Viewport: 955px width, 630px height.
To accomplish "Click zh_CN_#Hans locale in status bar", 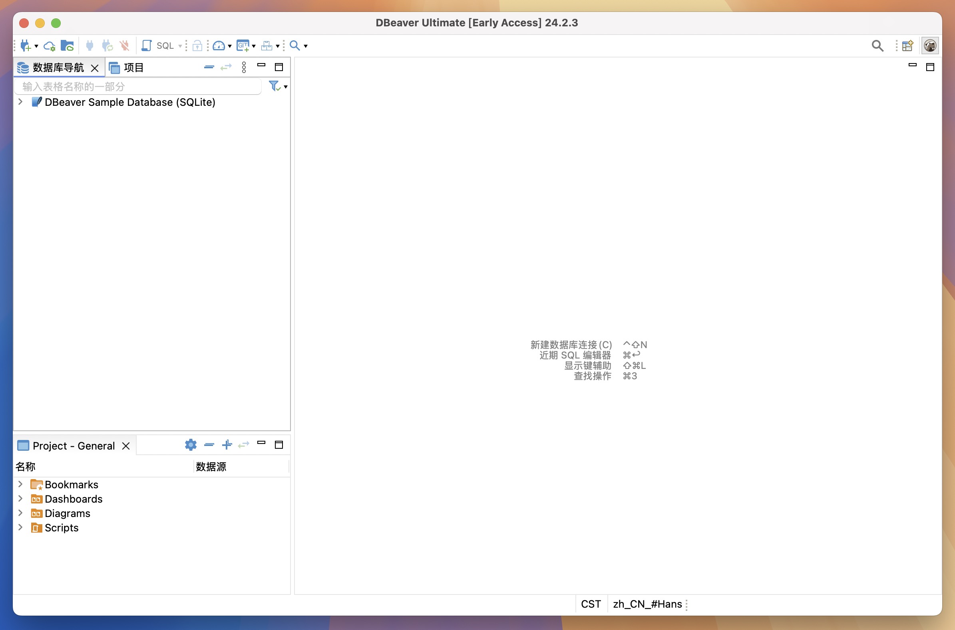I will point(647,604).
